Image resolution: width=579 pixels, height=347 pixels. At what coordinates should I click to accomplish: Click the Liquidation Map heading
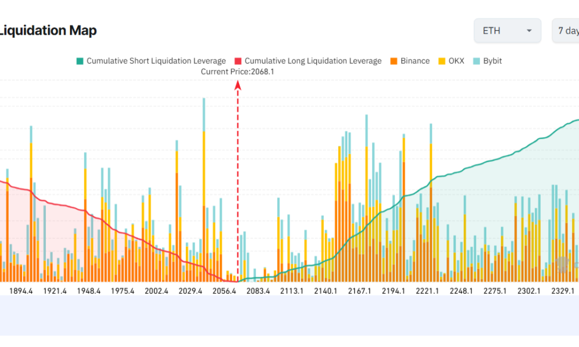click(x=47, y=30)
